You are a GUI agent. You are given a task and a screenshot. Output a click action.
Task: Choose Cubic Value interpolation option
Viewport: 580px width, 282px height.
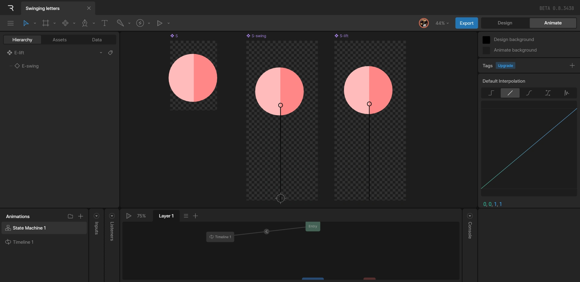548,93
